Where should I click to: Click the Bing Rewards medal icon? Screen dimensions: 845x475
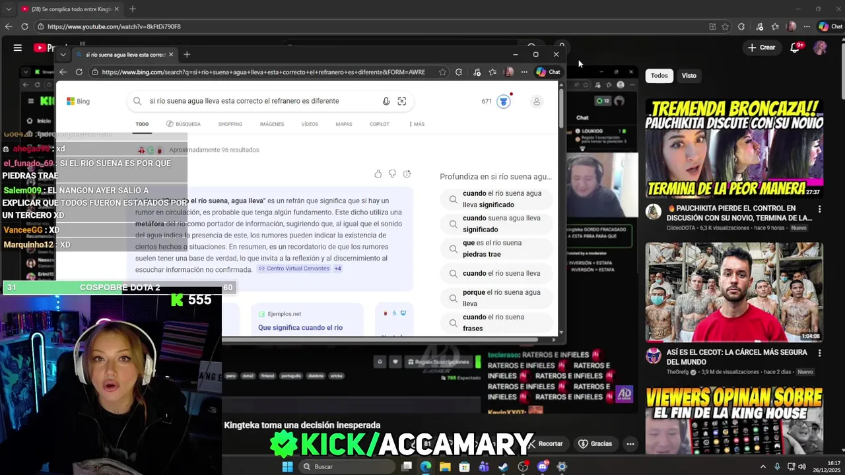pyautogui.click(x=504, y=102)
